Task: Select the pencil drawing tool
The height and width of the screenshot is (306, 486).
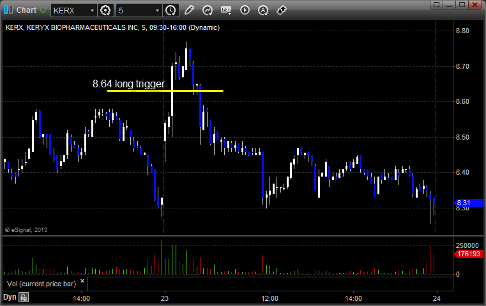Action: [189, 10]
